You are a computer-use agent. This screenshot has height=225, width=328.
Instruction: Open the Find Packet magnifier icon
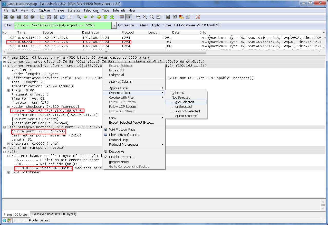[79, 17]
